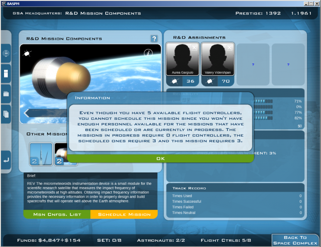Confirm the Information dialog with OK

pos(160,159)
